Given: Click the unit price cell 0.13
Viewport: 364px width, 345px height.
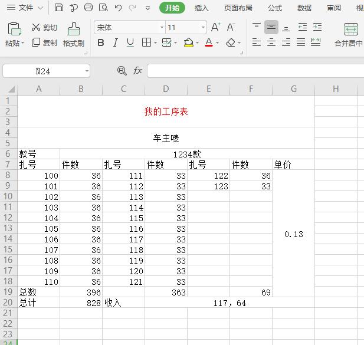Looking at the screenshot, I should pos(293,234).
